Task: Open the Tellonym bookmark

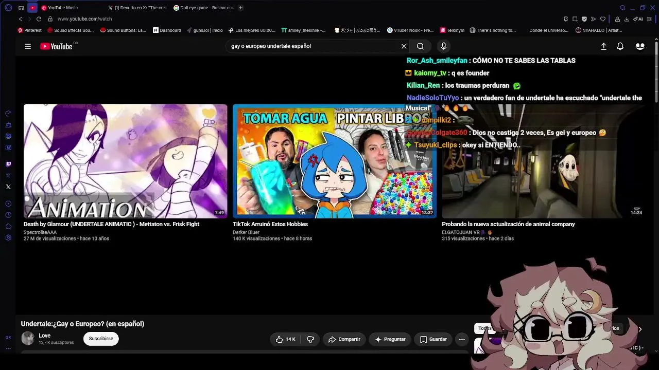Action: pos(452,30)
